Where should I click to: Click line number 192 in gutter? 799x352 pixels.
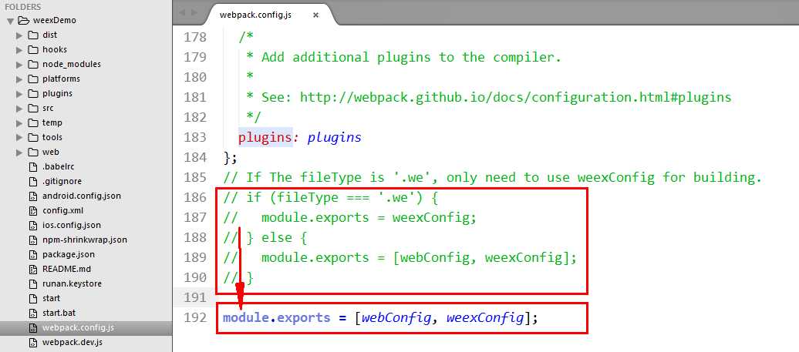[x=194, y=318]
